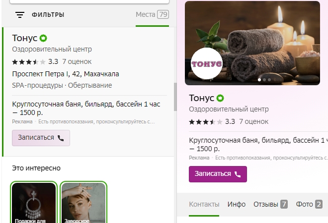Click the star rating in left listing

click(x=29, y=62)
